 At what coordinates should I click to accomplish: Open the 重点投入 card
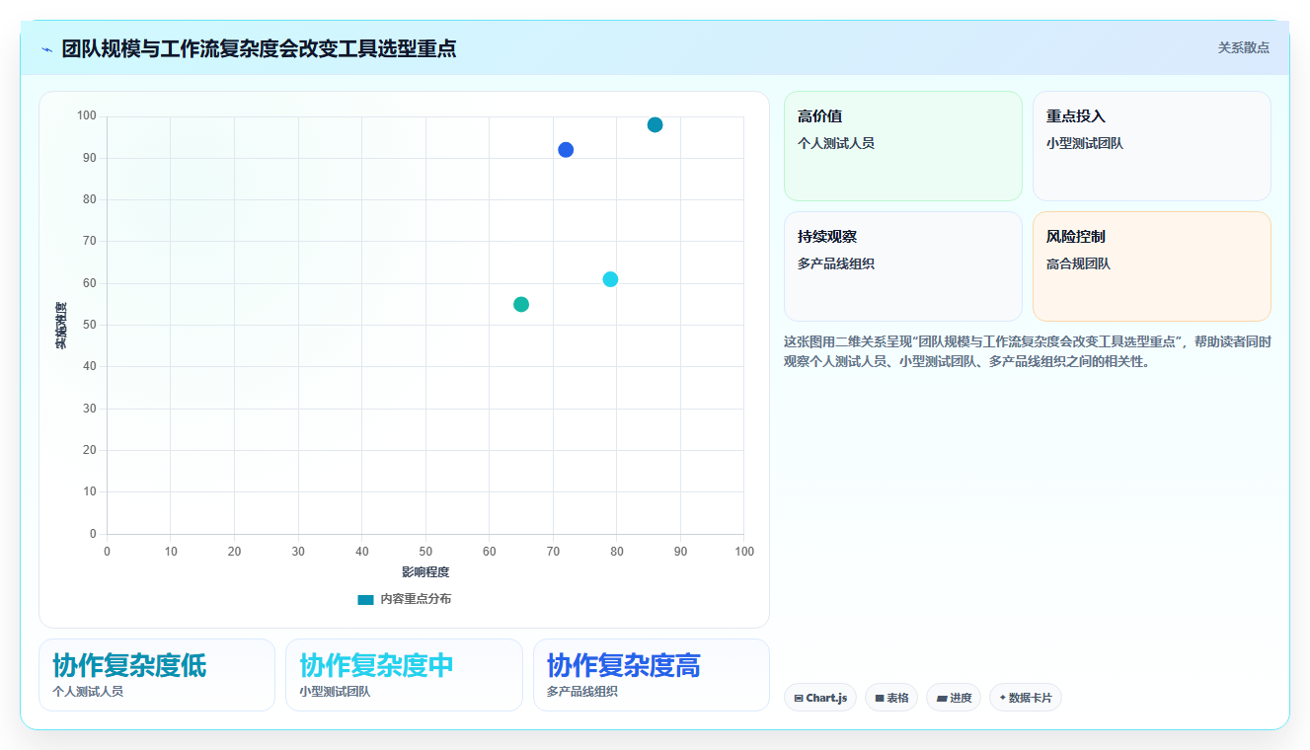1151,146
